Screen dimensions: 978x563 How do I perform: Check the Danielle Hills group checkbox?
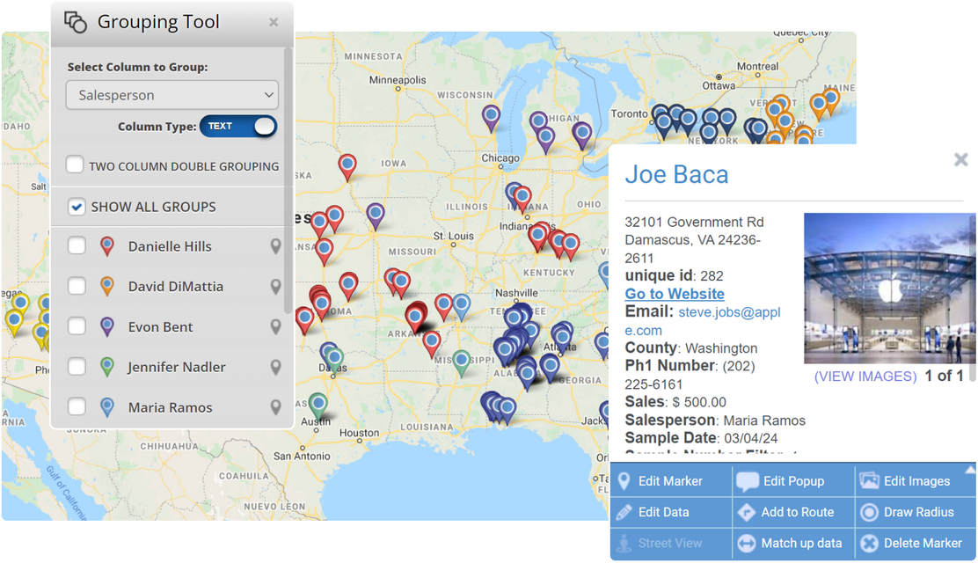click(x=75, y=246)
